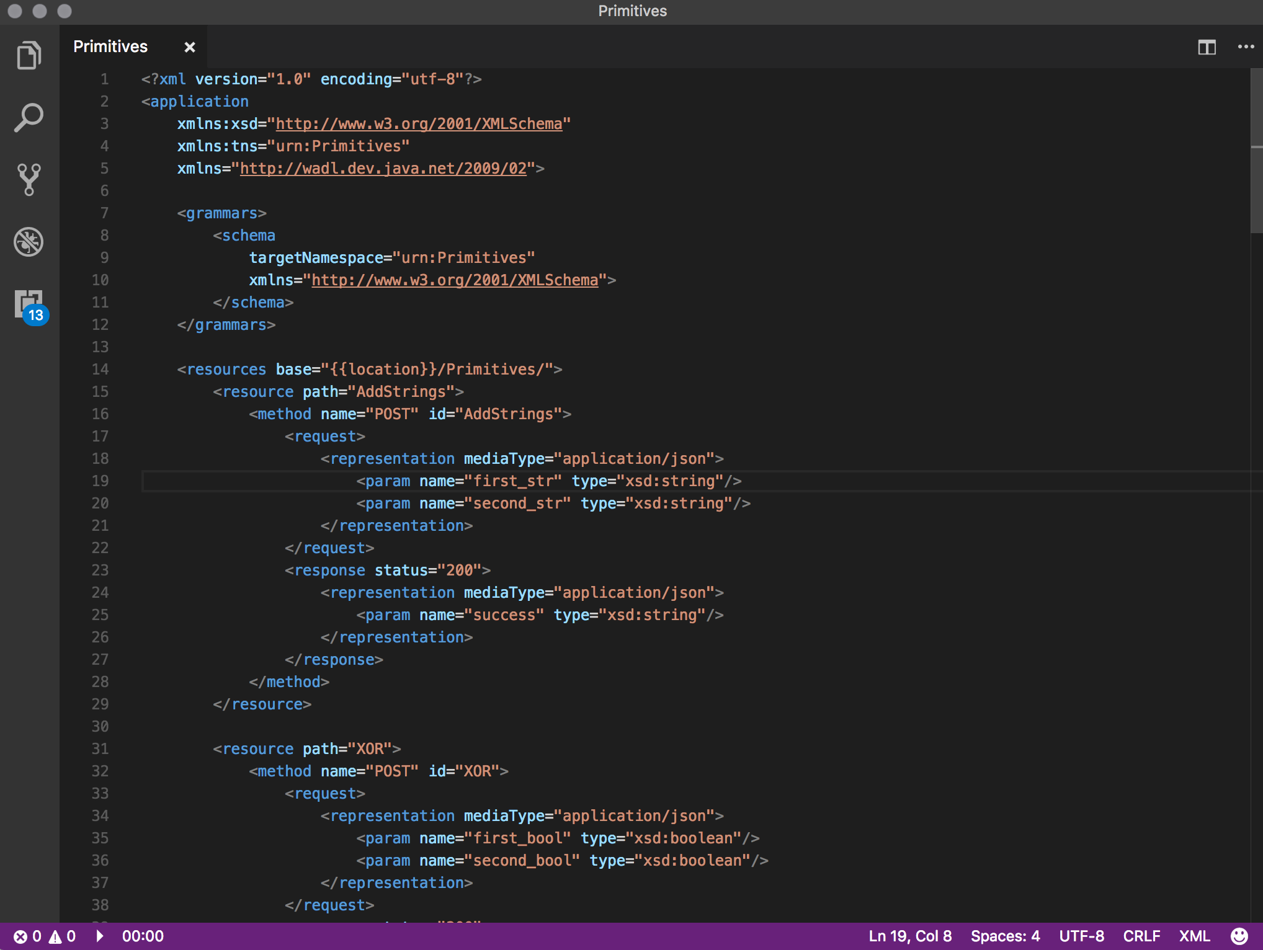Change encoding via the UTF-8 selector
Image resolution: width=1263 pixels, height=950 pixels.
pyautogui.click(x=1082, y=936)
